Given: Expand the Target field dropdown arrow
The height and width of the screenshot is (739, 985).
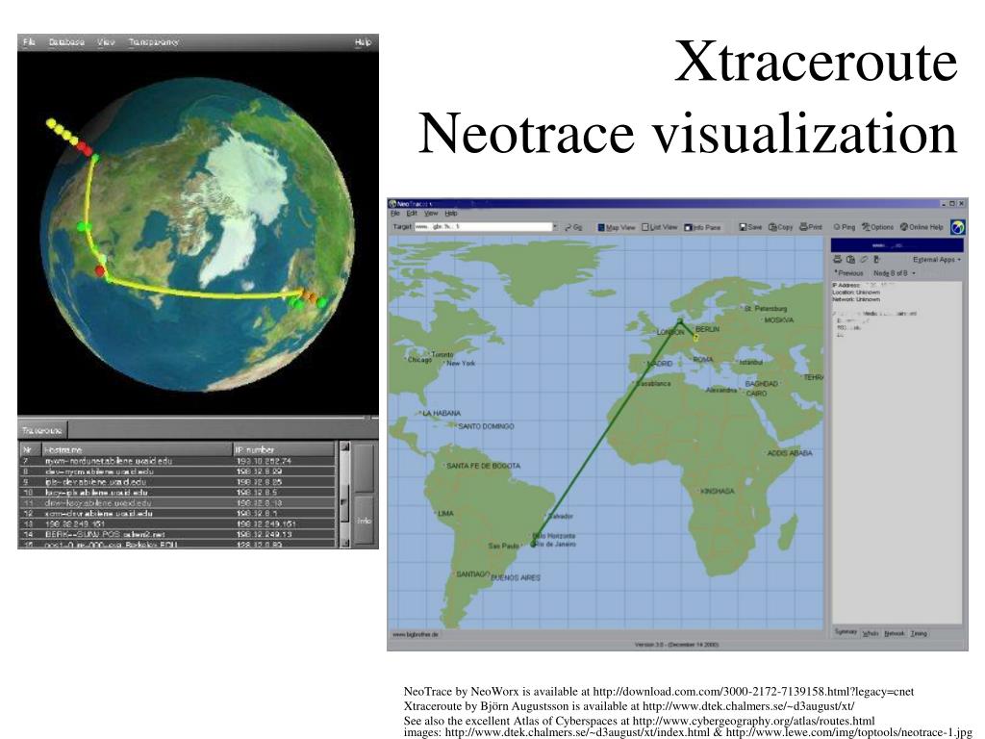Looking at the screenshot, I should [555, 227].
